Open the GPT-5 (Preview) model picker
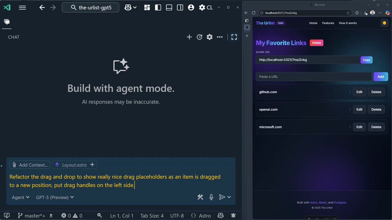Image resolution: width=392 pixels, height=220 pixels. pyautogui.click(x=55, y=197)
